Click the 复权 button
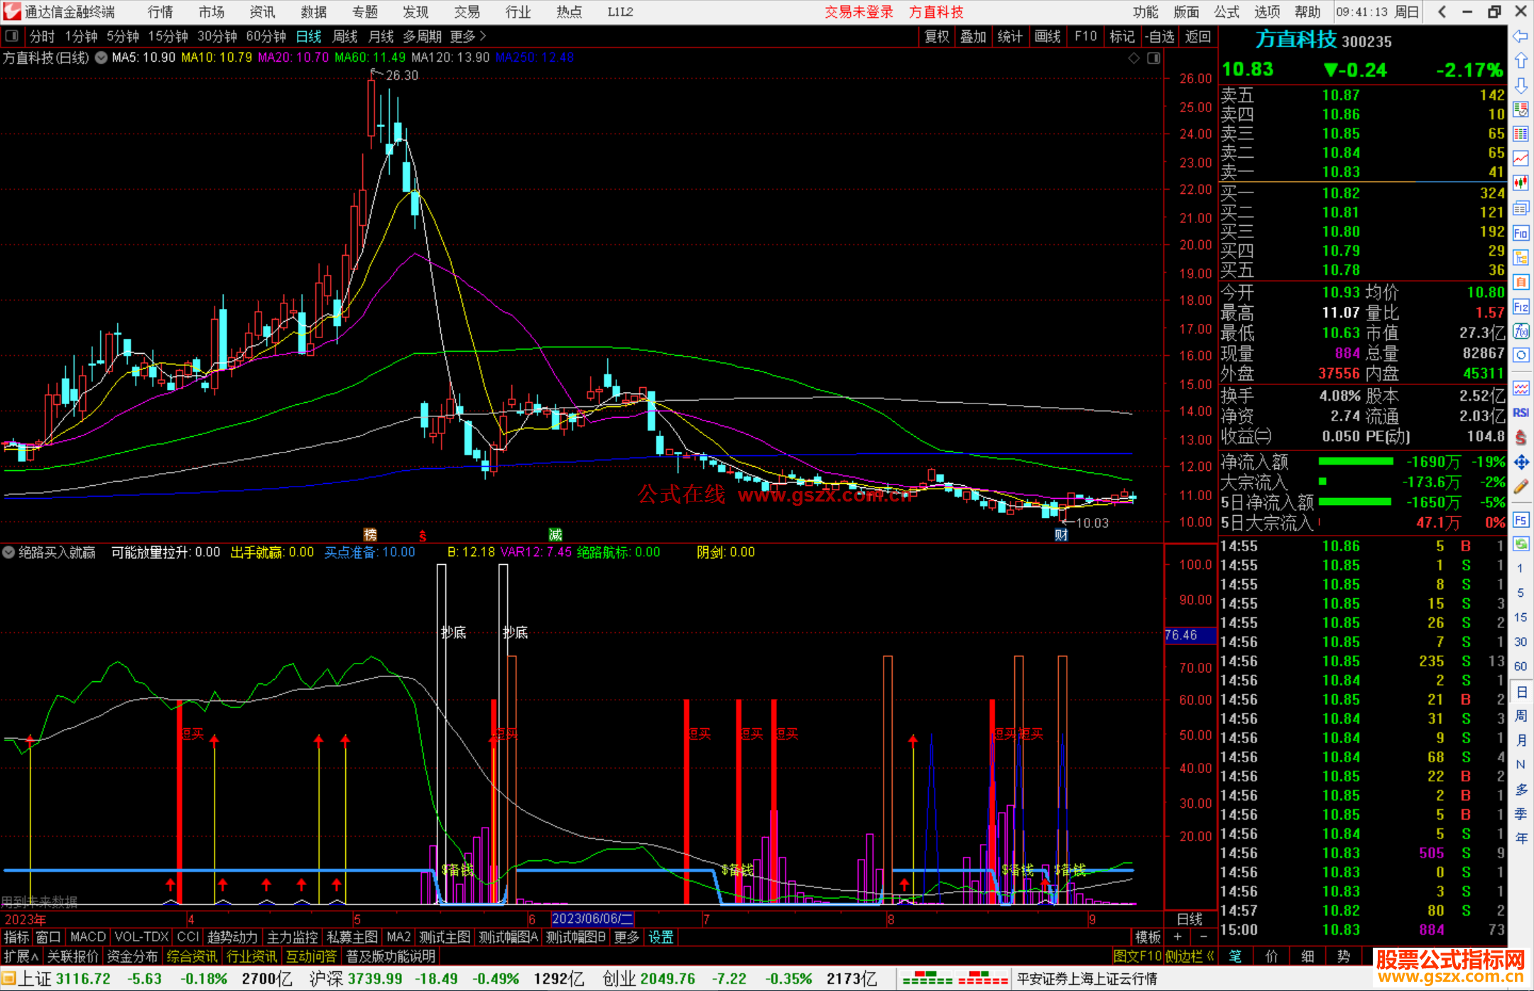This screenshot has height=991, width=1534. coord(937,36)
